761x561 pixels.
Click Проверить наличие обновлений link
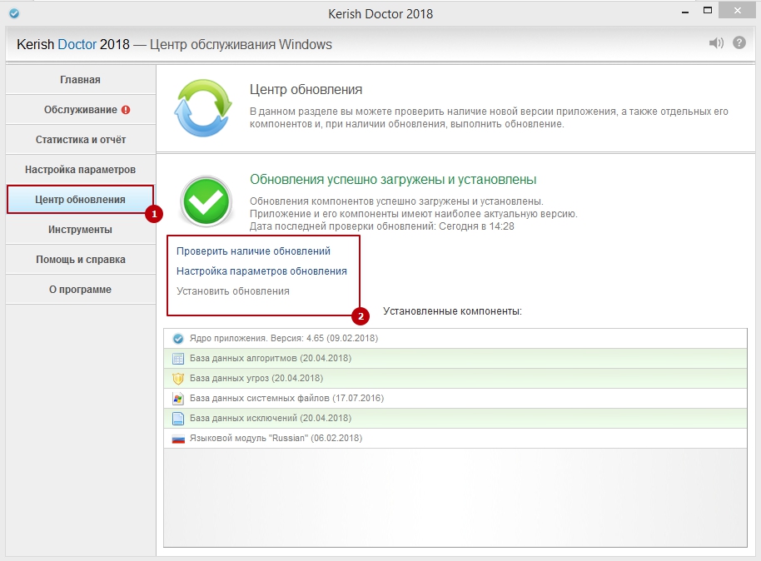tap(253, 251)
